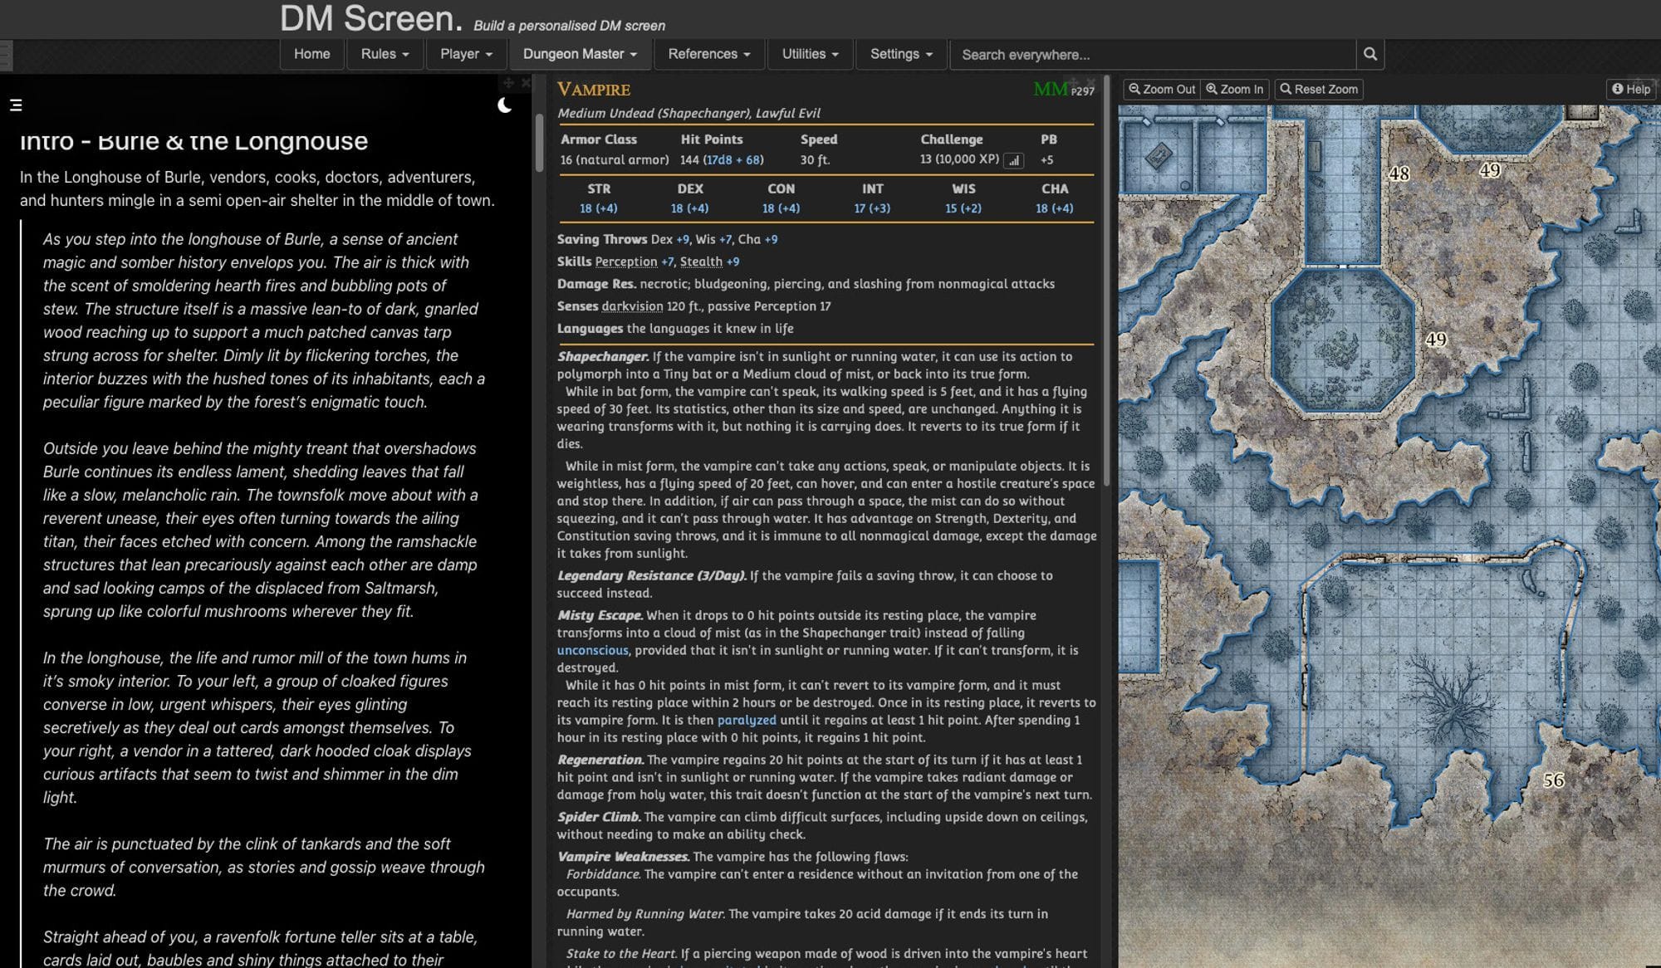1661x968 pixels.
Task: Click the MM source abbreviation
Action: (1050, 89)
